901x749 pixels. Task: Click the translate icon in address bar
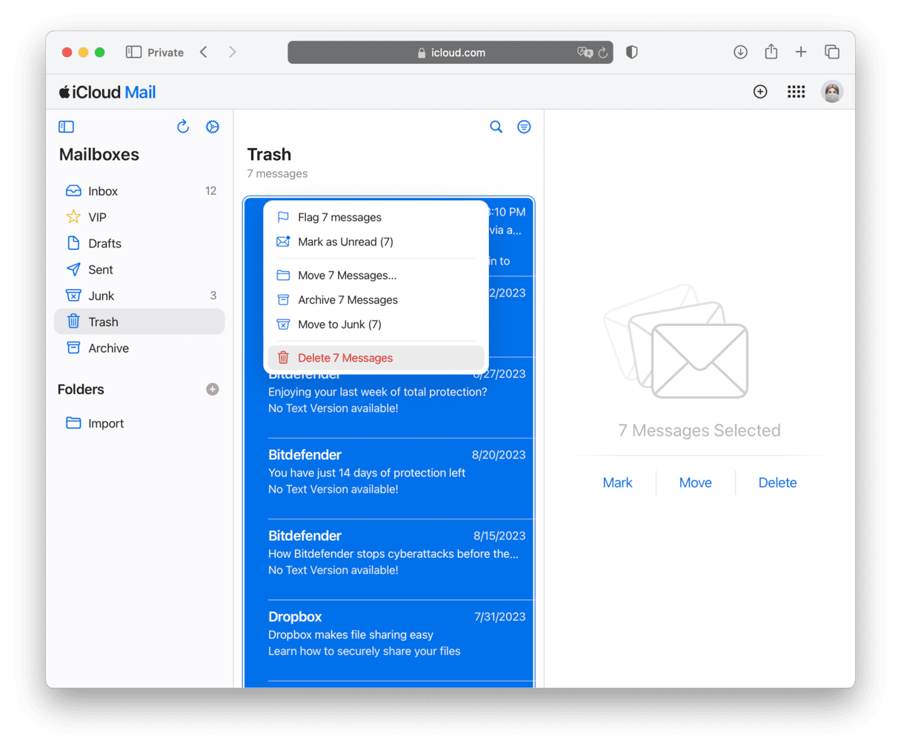tap(585, 53)
